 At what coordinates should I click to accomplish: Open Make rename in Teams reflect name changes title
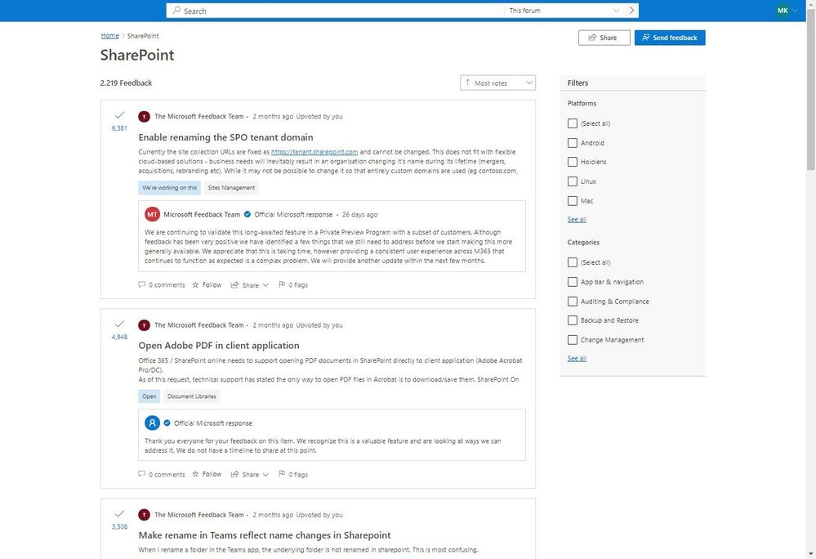click(x=265, y=535)
